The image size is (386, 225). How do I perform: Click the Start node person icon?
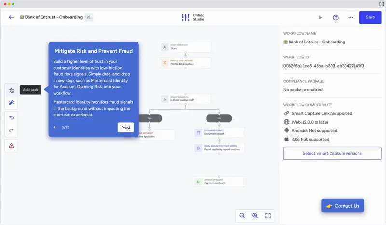pyautogui.click(x=165, y=47)
